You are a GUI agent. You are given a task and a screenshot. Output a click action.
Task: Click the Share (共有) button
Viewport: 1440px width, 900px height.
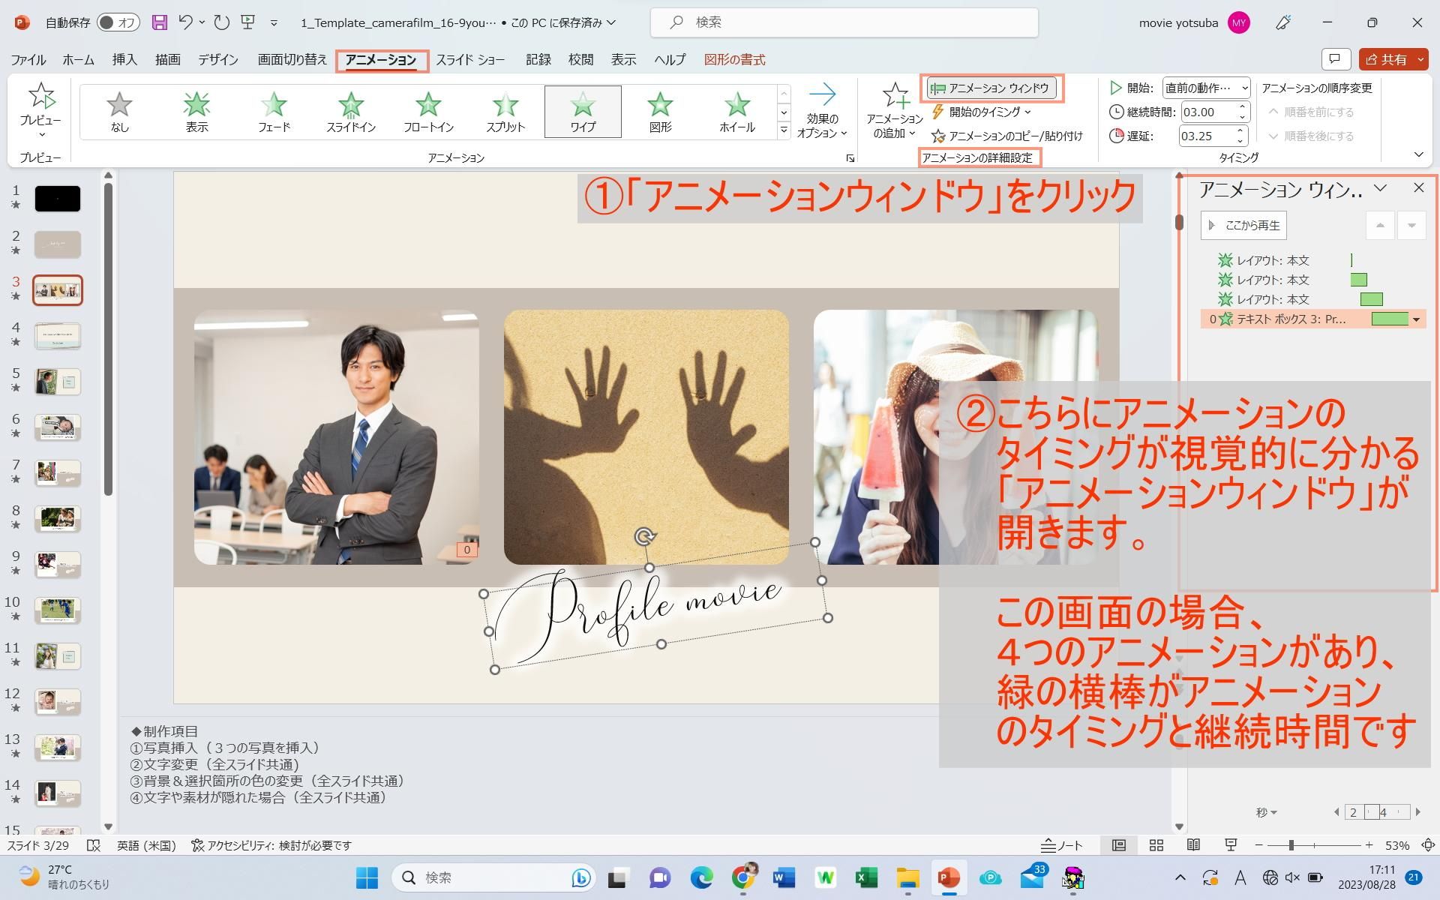tap(1386, 59)
